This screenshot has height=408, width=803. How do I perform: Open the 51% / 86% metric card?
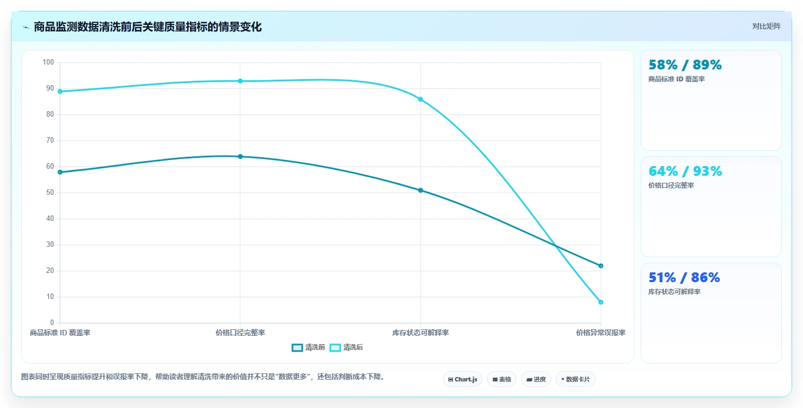pyautogui.click(x=711, y=313)
